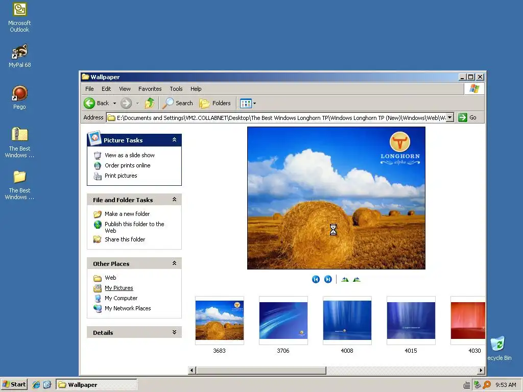Select The Best Windows zip archive icon
This screenshot has width=523, height=392.
[19, 142]
